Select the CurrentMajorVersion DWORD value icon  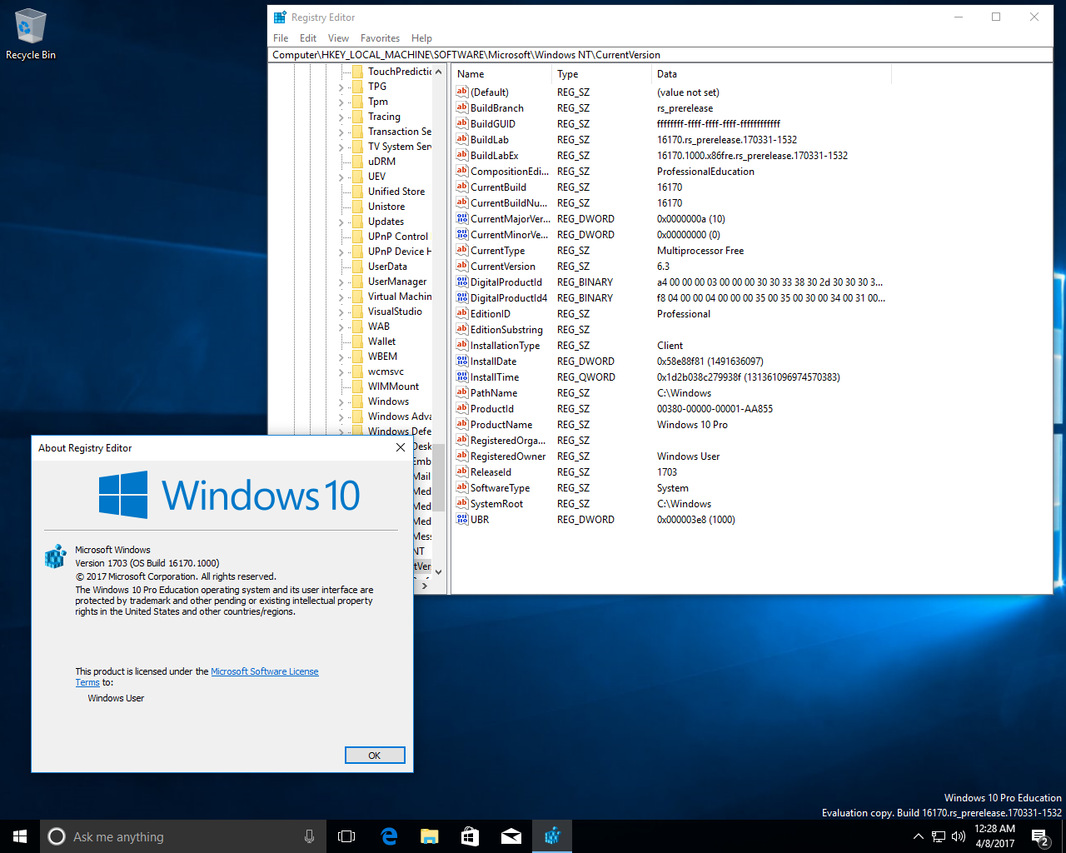[462, 218]
